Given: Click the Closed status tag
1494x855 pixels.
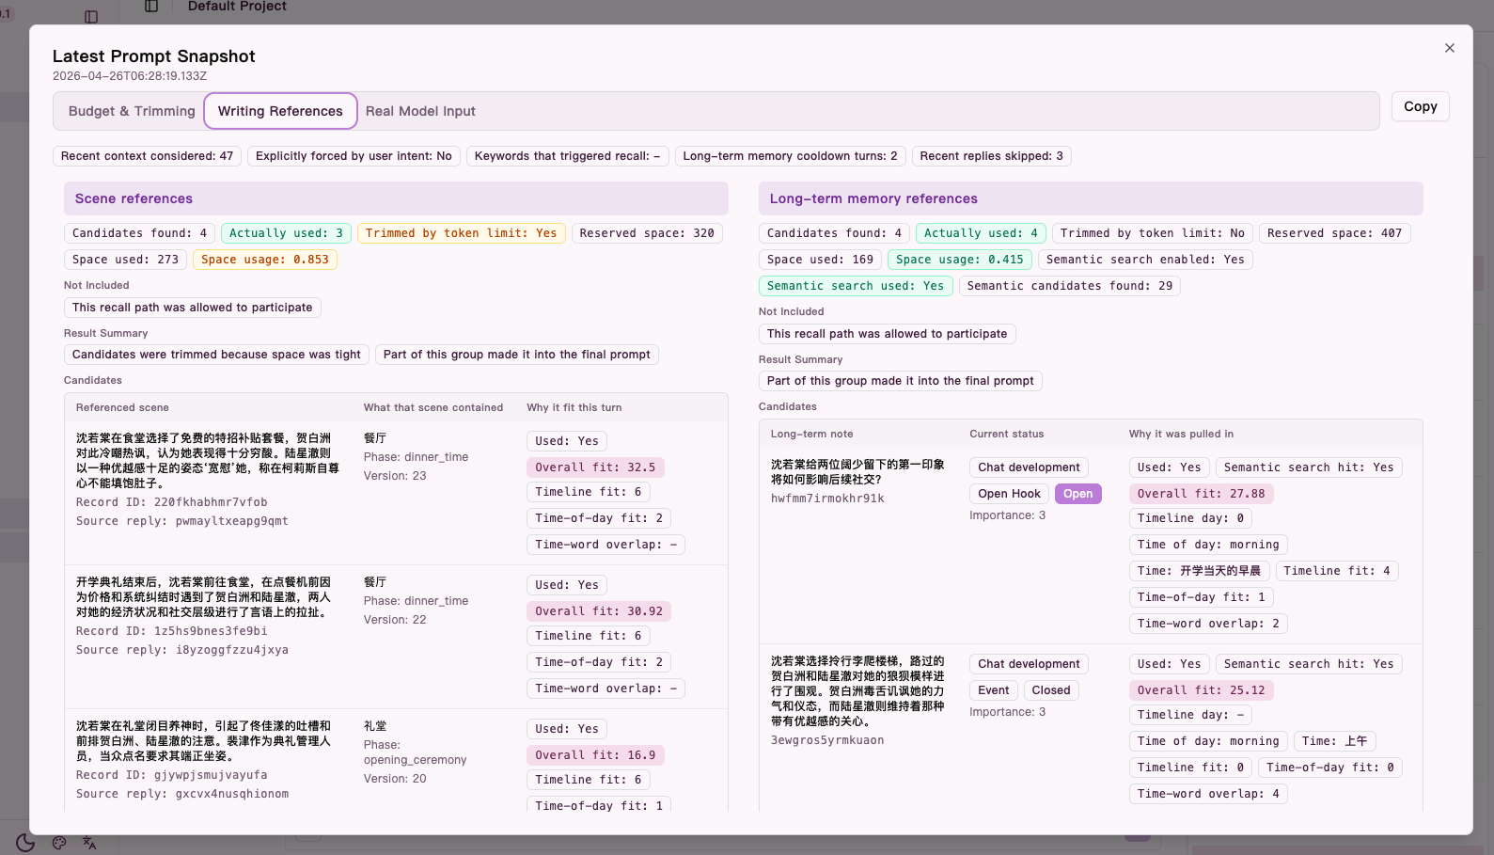Looking at the screenshot, I should click(1050, 690).
